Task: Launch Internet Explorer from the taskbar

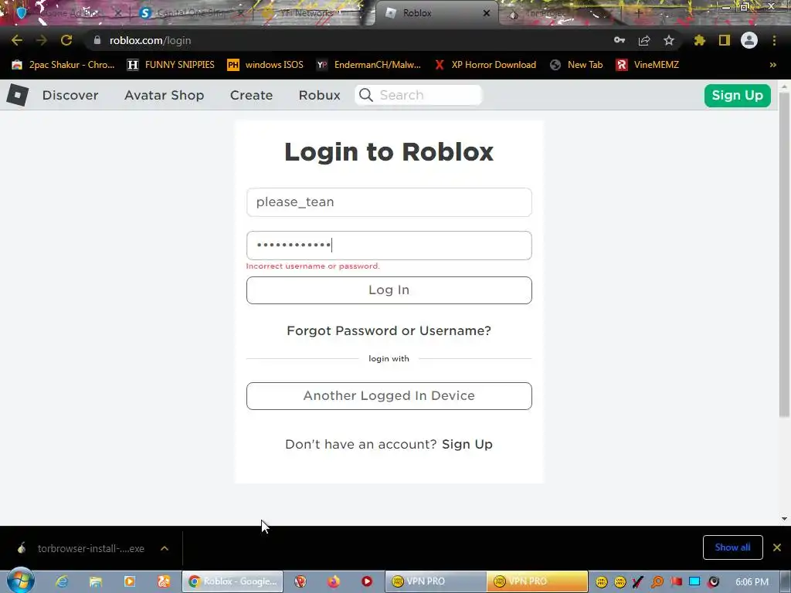Action: pyautogui.click(x=62, y=581)
